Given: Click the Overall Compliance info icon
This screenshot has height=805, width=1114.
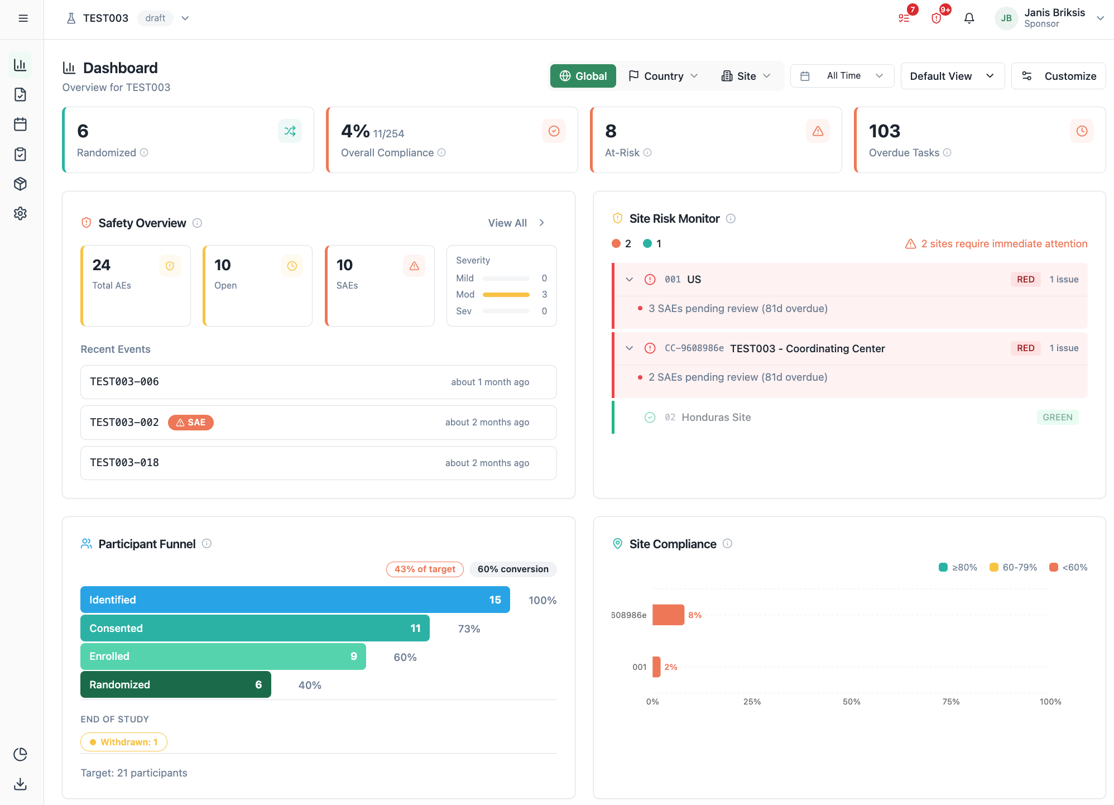Looking at the screenshot, I should click(x=441, y=152).
